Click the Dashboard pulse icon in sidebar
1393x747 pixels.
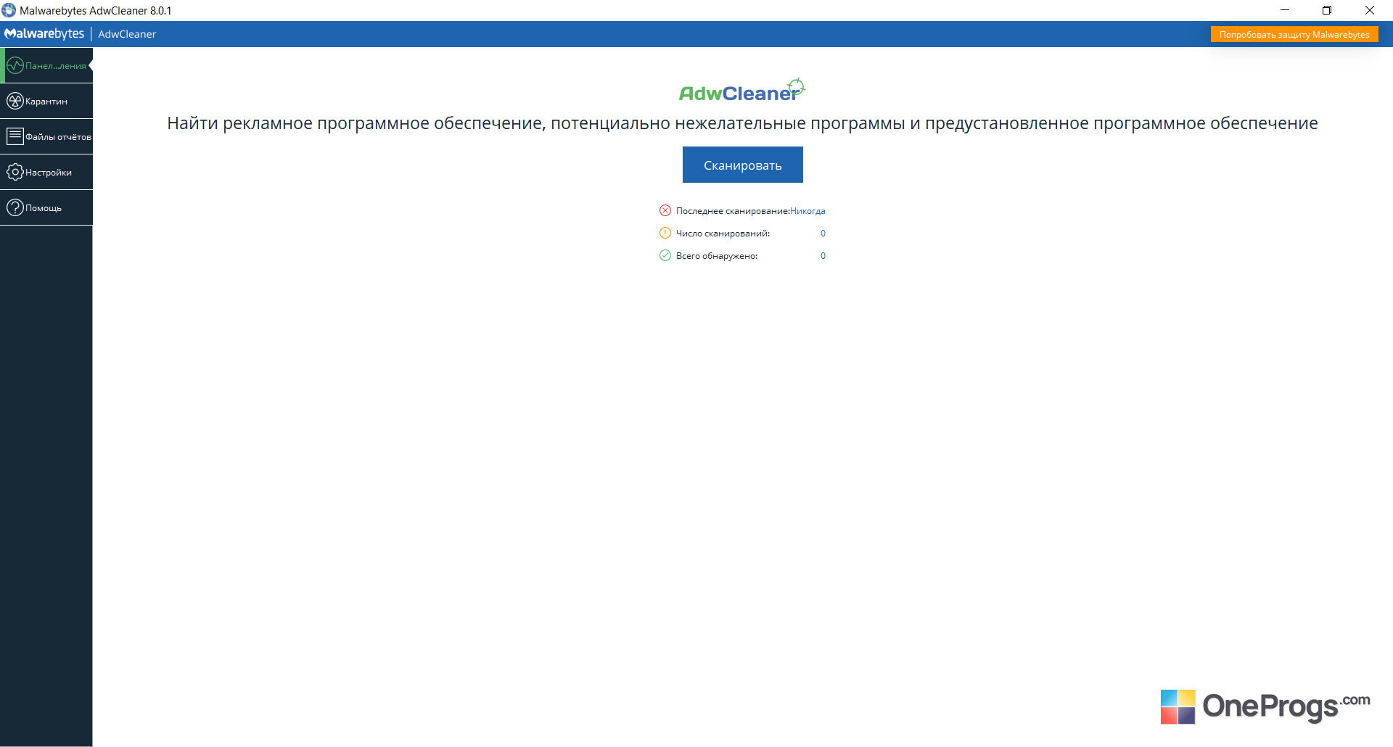click(15, 66)
